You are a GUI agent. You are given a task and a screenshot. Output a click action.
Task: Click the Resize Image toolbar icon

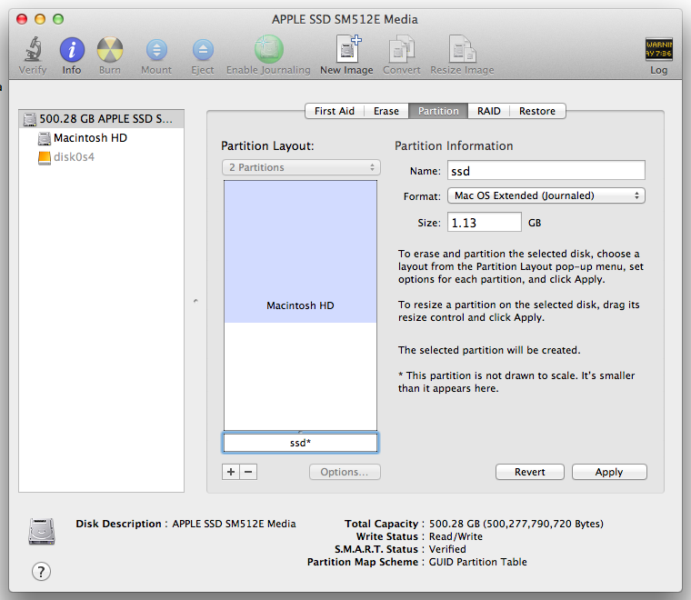click(x=462, y=51)
